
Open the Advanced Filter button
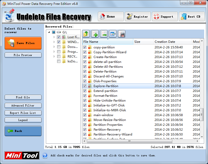point(23,105)
